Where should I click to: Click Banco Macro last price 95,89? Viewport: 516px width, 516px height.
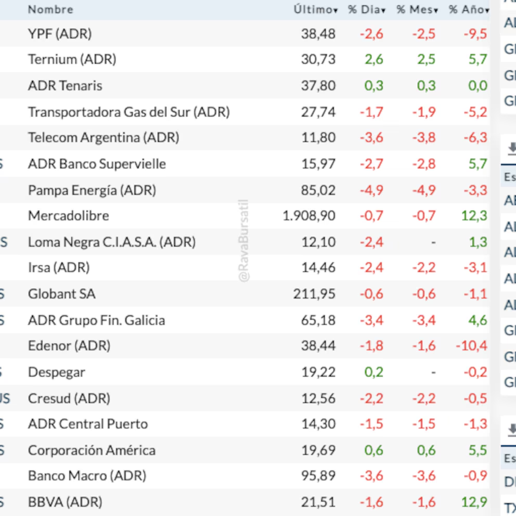[x=318, y=476]
